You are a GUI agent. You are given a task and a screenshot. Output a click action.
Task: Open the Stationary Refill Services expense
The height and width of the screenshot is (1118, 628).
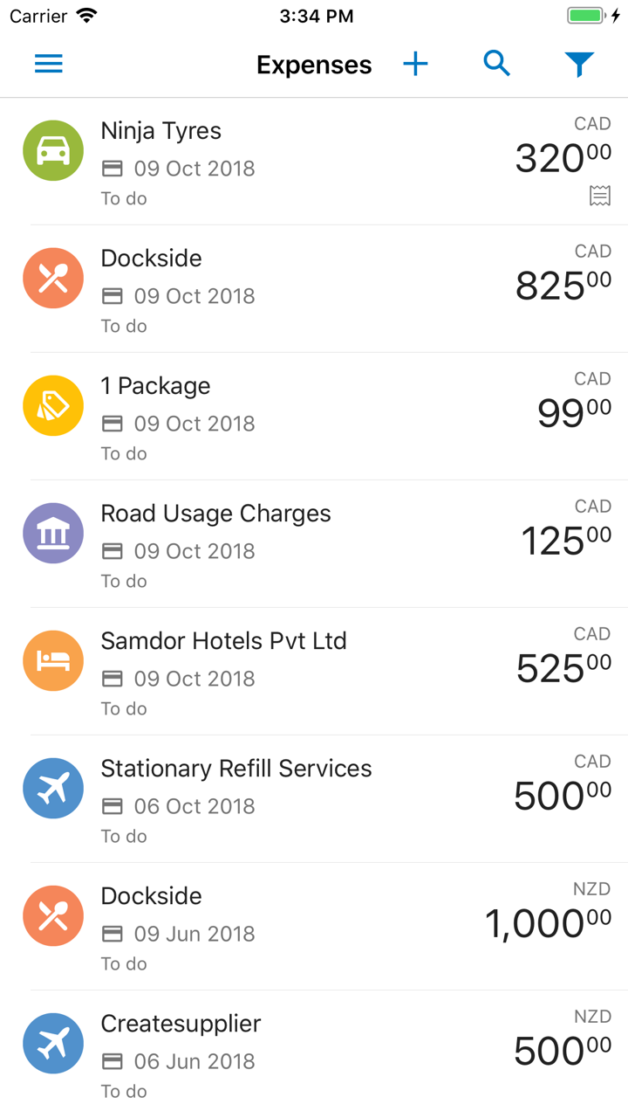tap(235, 769)
